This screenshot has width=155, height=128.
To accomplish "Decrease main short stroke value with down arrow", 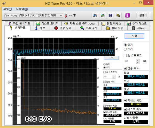I will click(138, 63).
